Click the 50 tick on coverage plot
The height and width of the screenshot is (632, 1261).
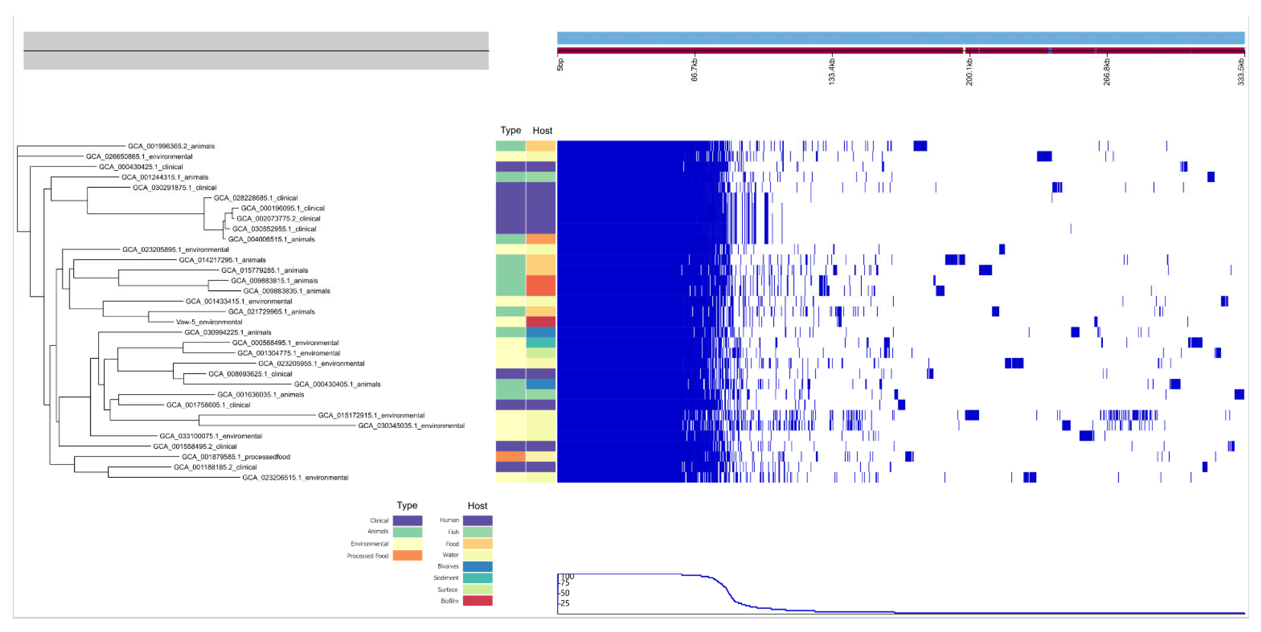click(x=565, y=593)
